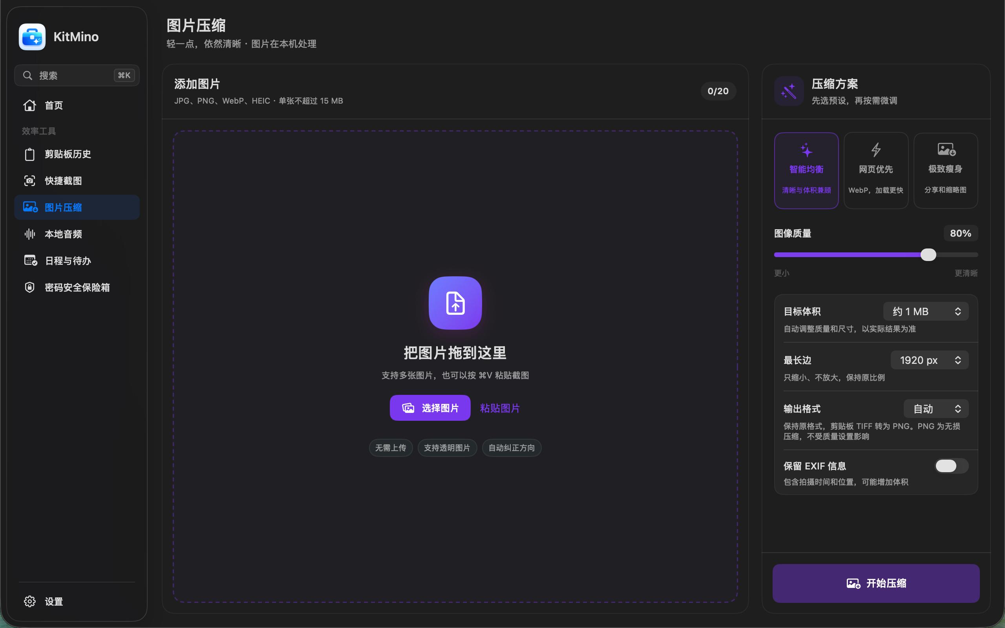The width and height of the screenshot is (1005, 628).
Task: Click the screenshot icon for 快捷截图
Action: tap(29, 181)
